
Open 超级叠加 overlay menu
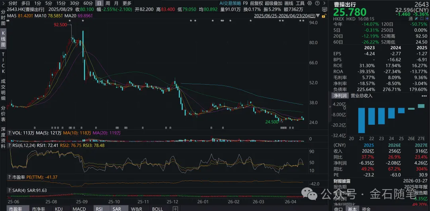click(x=274, y=3)
